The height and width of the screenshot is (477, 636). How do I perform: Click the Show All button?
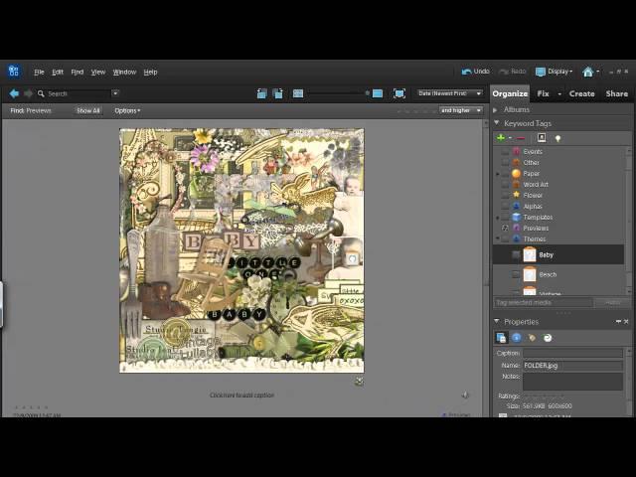[88, 110]
